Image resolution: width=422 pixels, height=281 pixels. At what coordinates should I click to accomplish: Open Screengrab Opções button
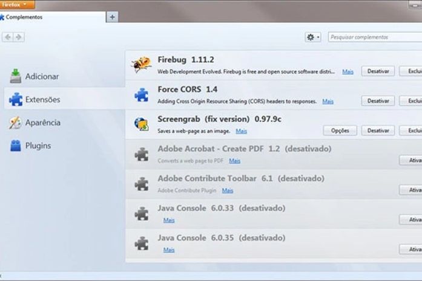click(x=340, y=131)
